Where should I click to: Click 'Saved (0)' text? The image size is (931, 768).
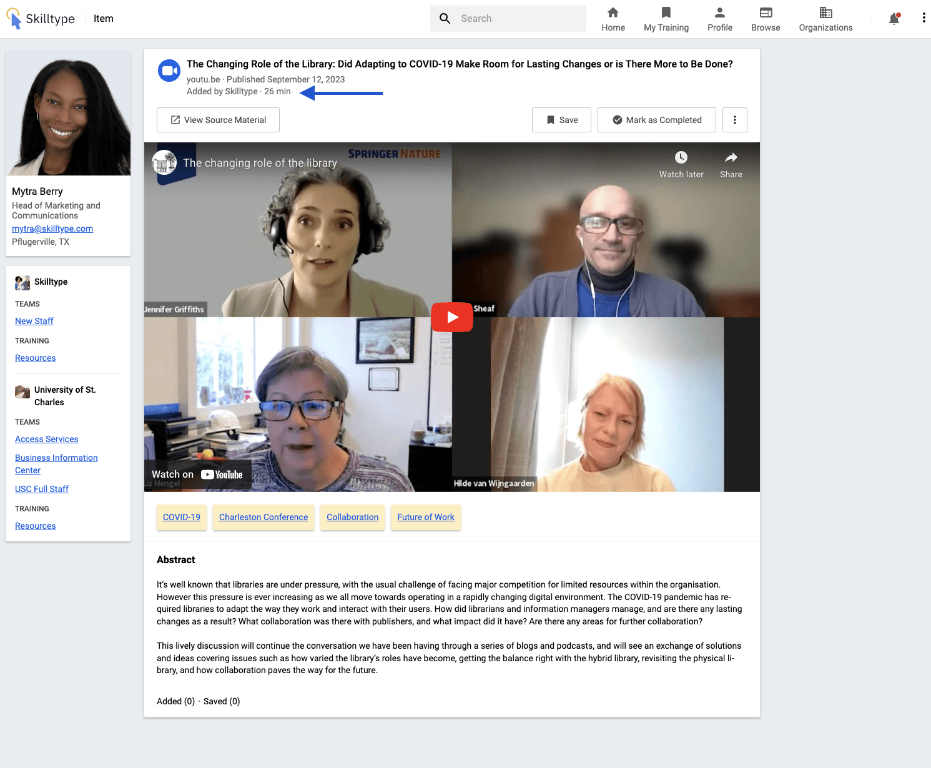[222, 701]
